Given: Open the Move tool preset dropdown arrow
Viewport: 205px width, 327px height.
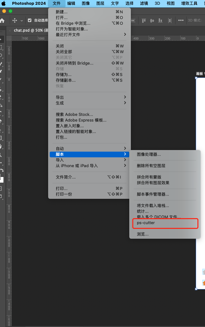Looking at the screenshot, I should click(x=22, y=21).
